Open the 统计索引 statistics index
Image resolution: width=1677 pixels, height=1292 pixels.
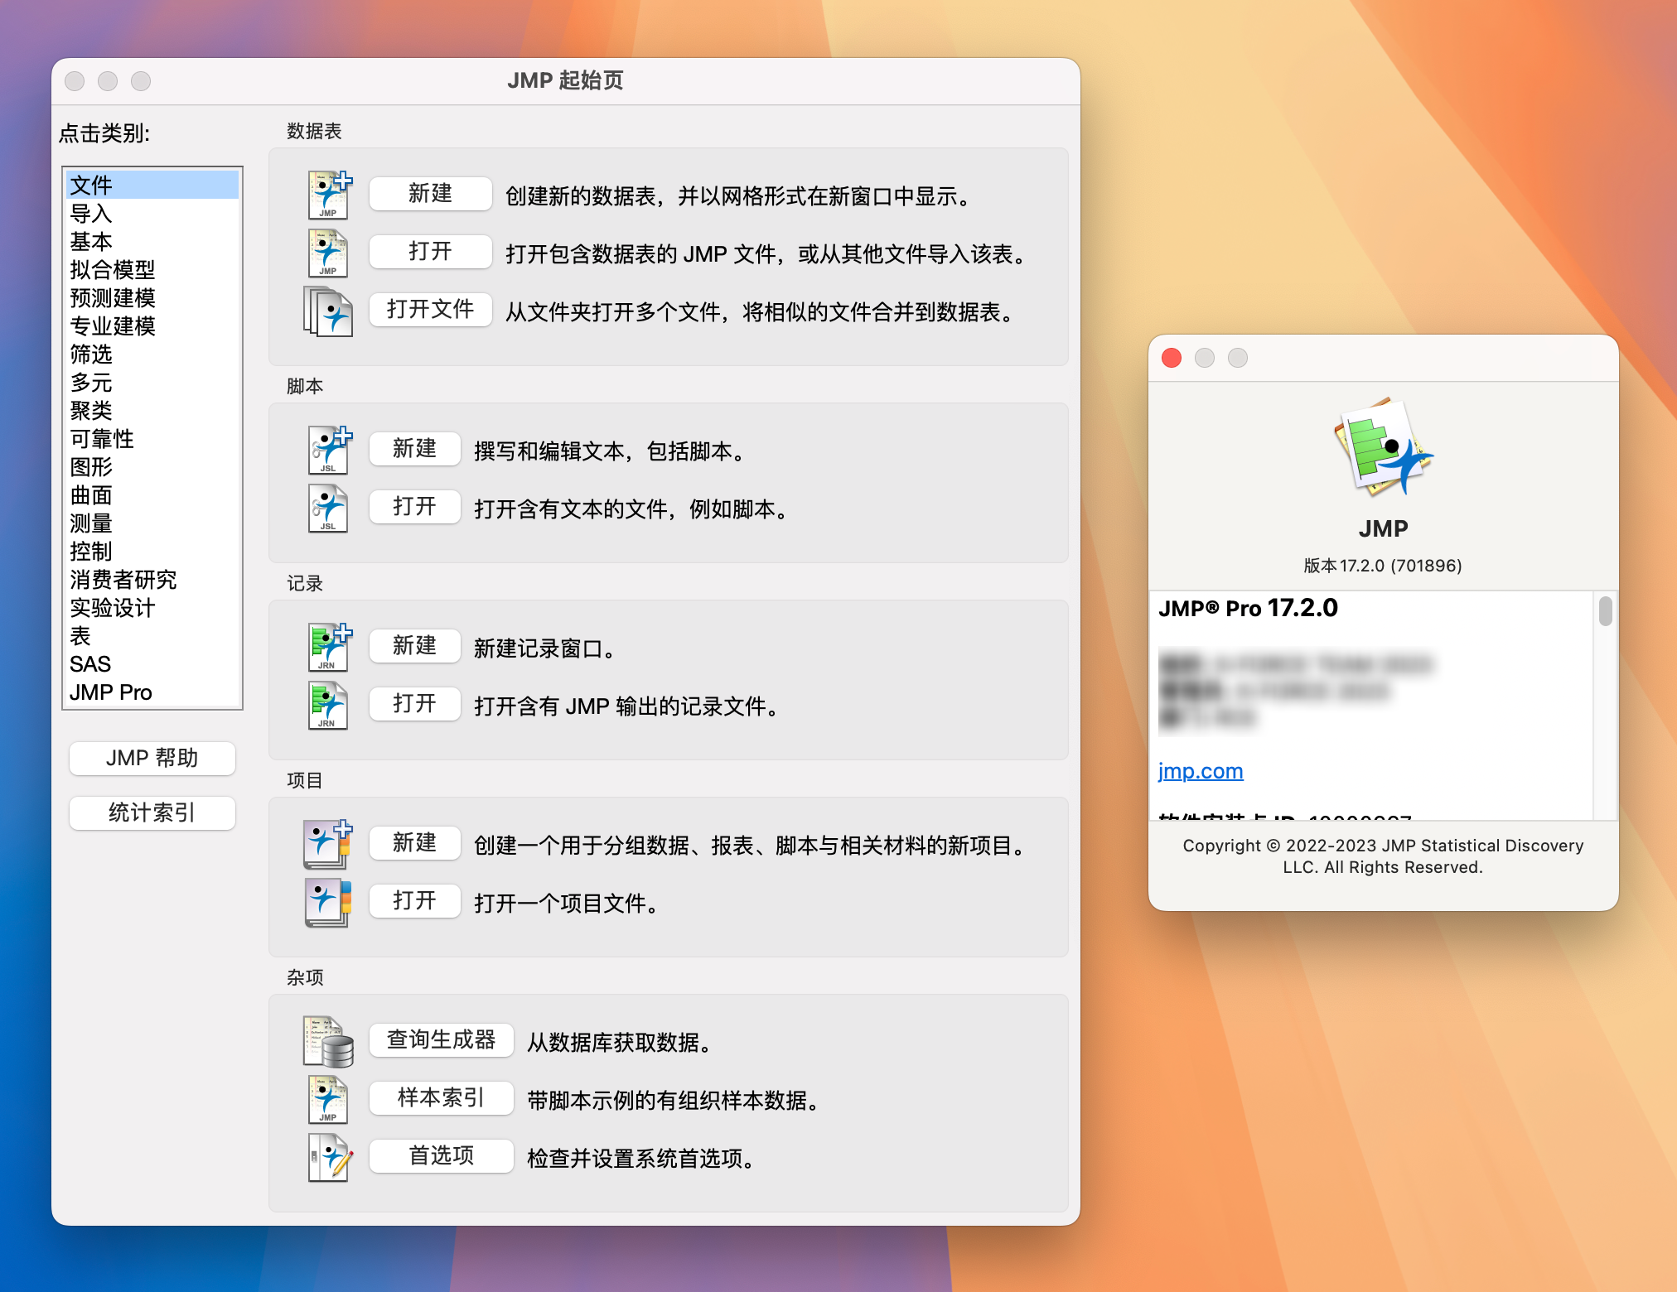152,813
